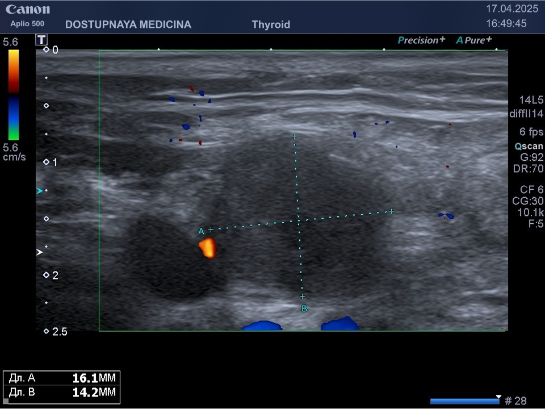545x409 pixels.
Task: Select caliper B top endpoint cross
Action: (294, 137)
